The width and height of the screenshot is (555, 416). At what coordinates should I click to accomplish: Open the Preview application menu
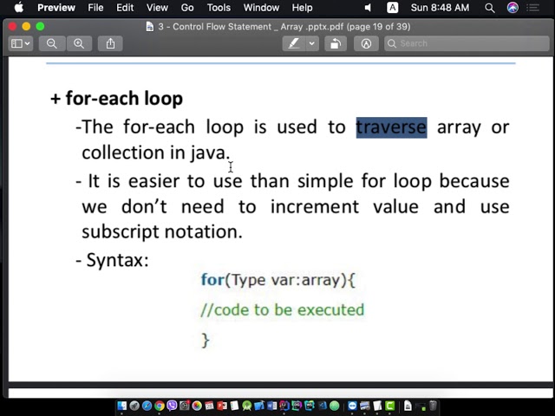click(x=56, y=8)
